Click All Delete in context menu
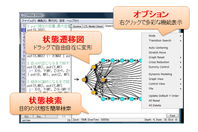Viewport: 198px width, 132px height. pos(155,105)
